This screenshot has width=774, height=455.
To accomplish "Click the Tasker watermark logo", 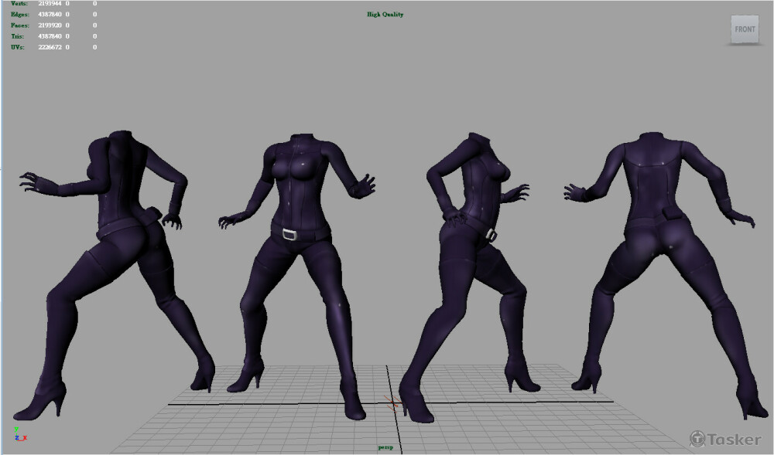I will (x=724, y=439).
